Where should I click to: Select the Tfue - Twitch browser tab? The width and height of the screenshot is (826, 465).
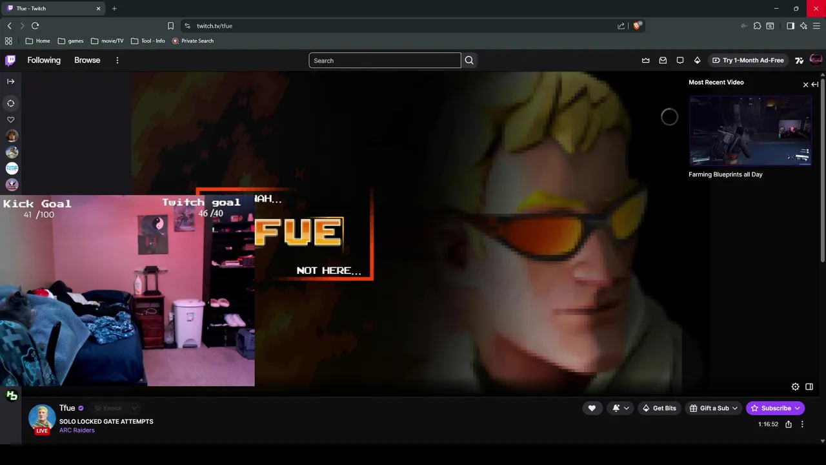pos(54,8)
